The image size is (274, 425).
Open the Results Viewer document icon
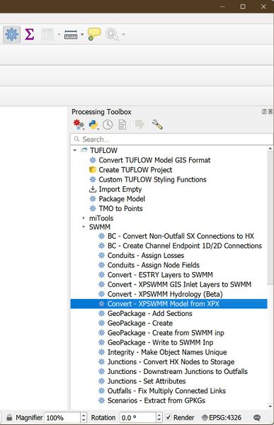(x=122, y=125)
